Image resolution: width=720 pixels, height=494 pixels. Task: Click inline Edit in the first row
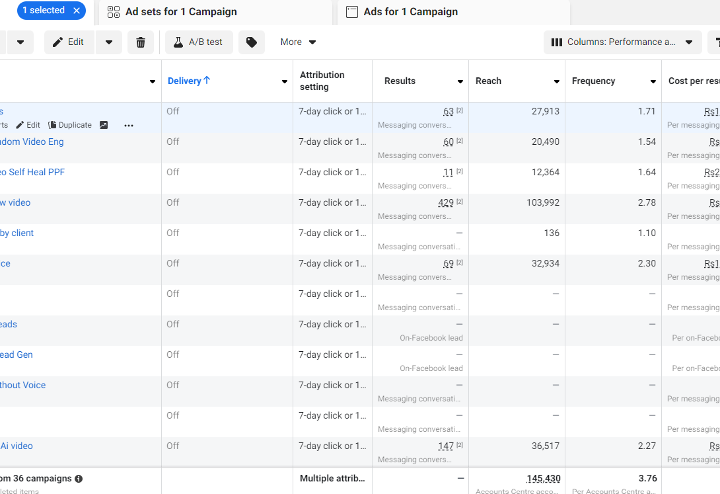pos(28,125)
